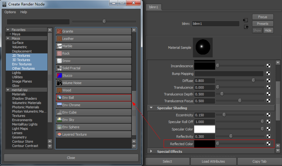Screen dimensions: 282x166
Task: Open map button for Eccentricity
Action: point(268,115)
